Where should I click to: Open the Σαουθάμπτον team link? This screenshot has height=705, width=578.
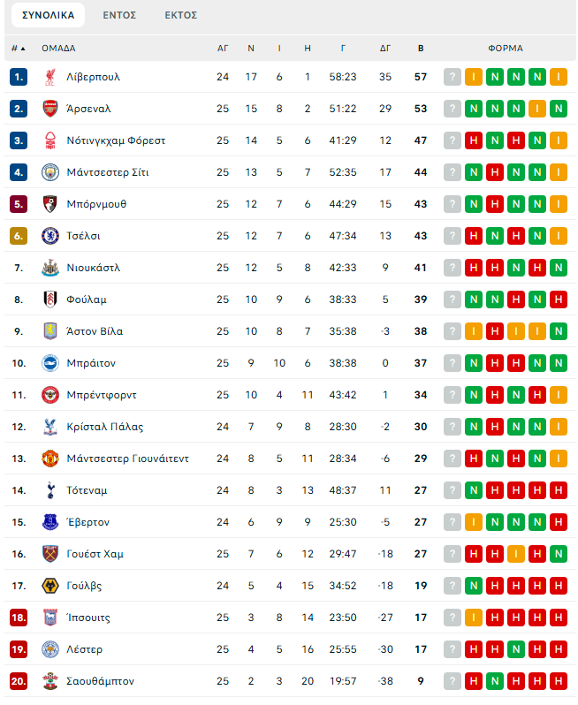(x=100, y=681)
